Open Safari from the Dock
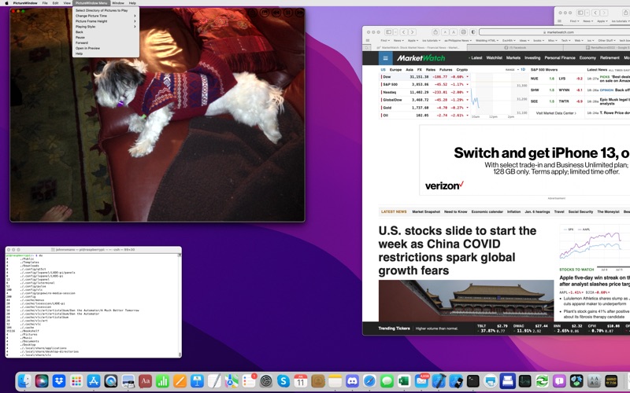 click(x=369, y=380)
